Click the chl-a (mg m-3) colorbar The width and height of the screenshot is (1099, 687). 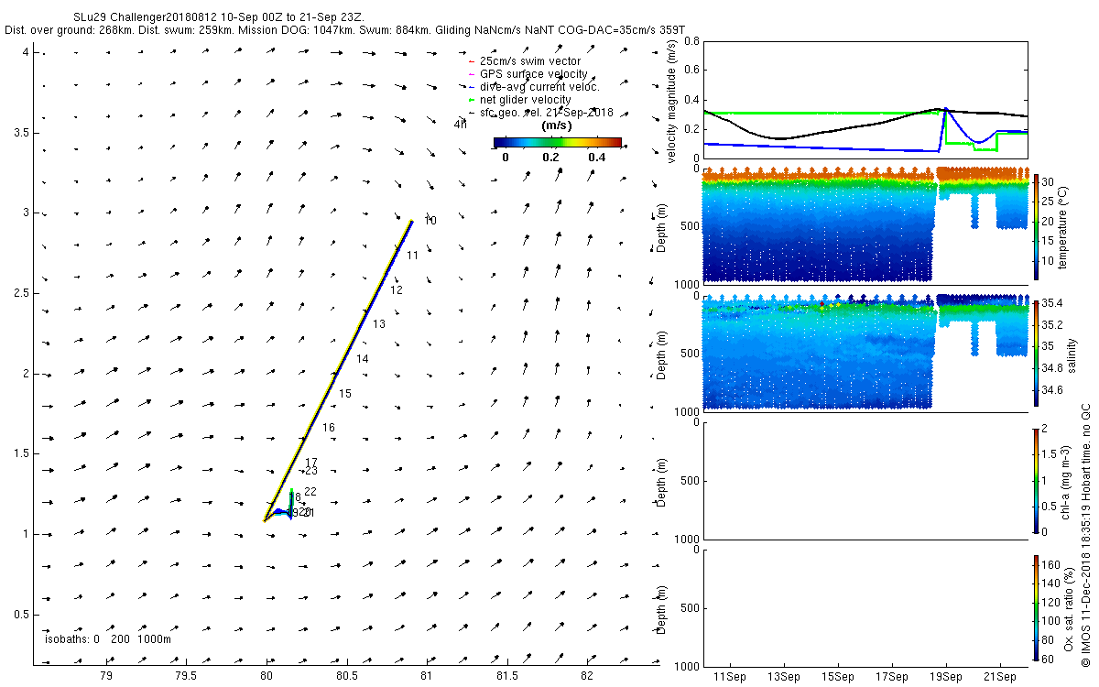click(1036, 480)
